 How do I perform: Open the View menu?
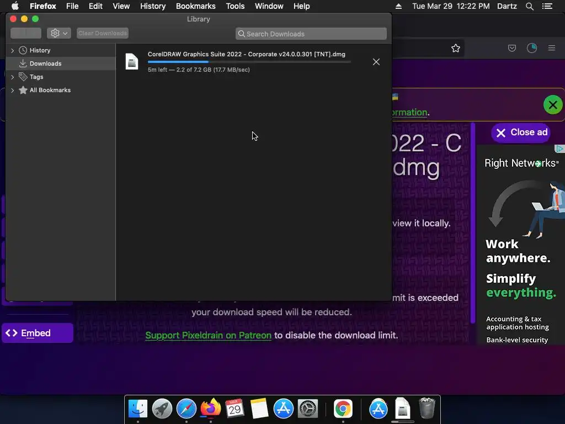click(121, 6)
